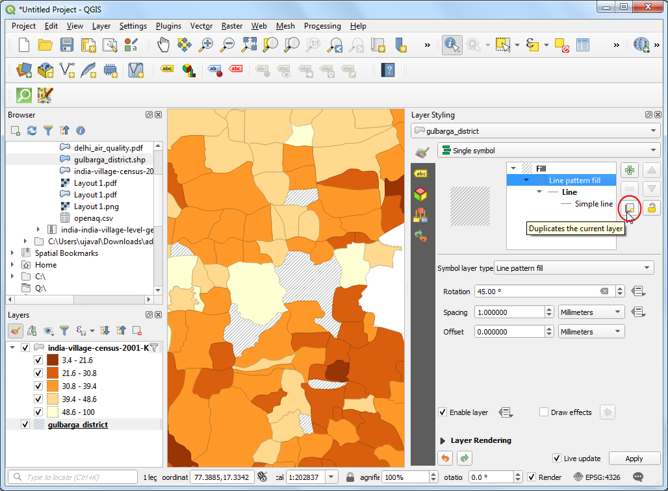Open the Vector menu
This screenshot has height=491, width=668.
click(x=201, y=26)
